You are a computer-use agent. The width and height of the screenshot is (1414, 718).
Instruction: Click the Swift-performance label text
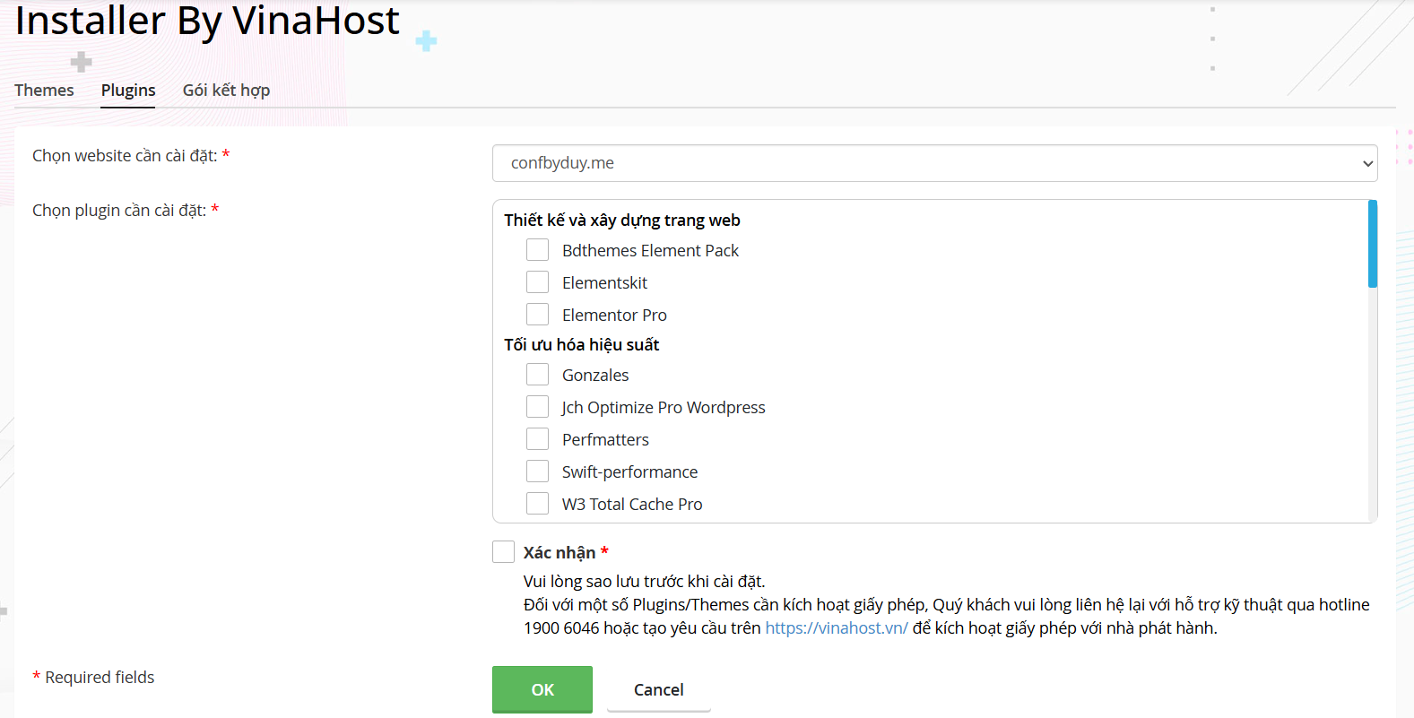pyautogui.click(x=629, y=472)
